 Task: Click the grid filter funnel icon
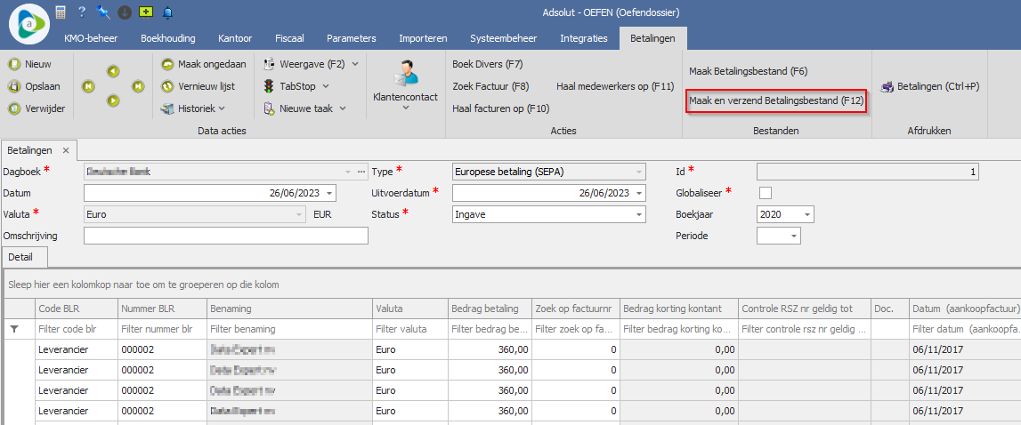15,329
